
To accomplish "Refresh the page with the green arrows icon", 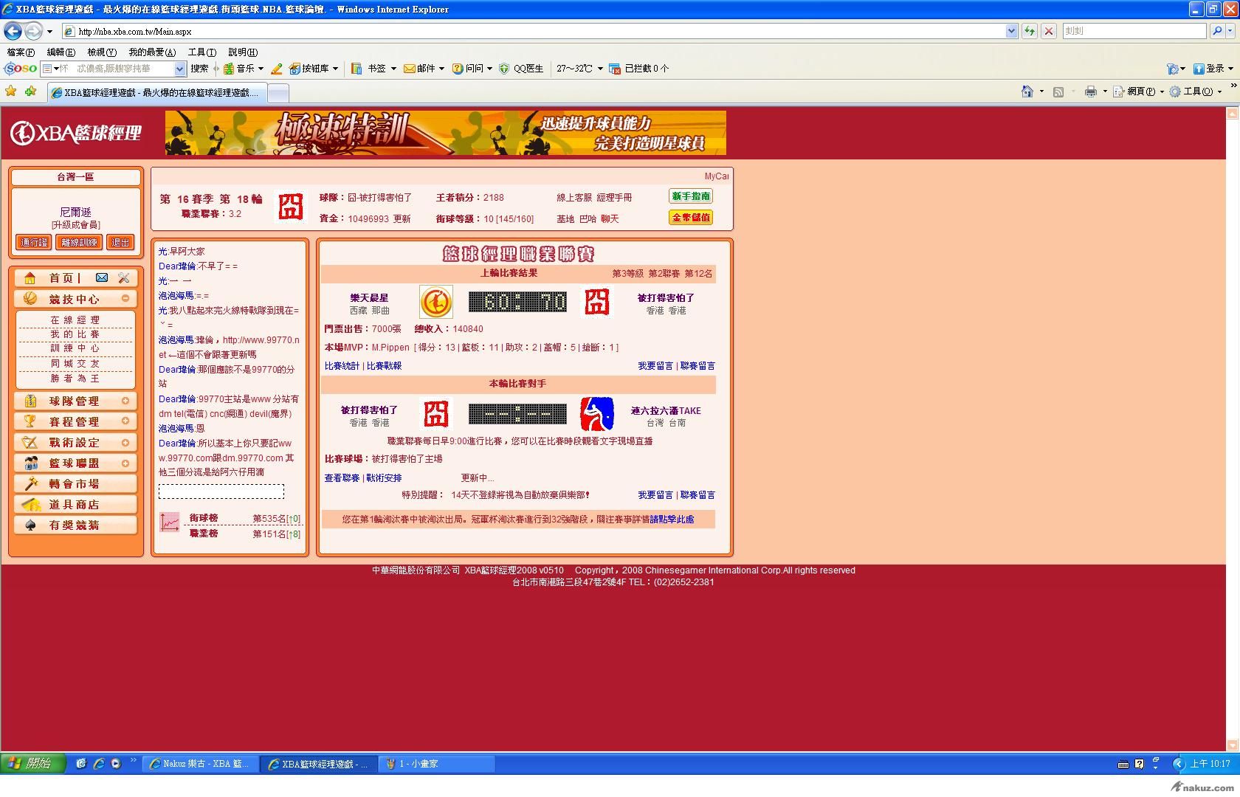I will pos(1029,31).
